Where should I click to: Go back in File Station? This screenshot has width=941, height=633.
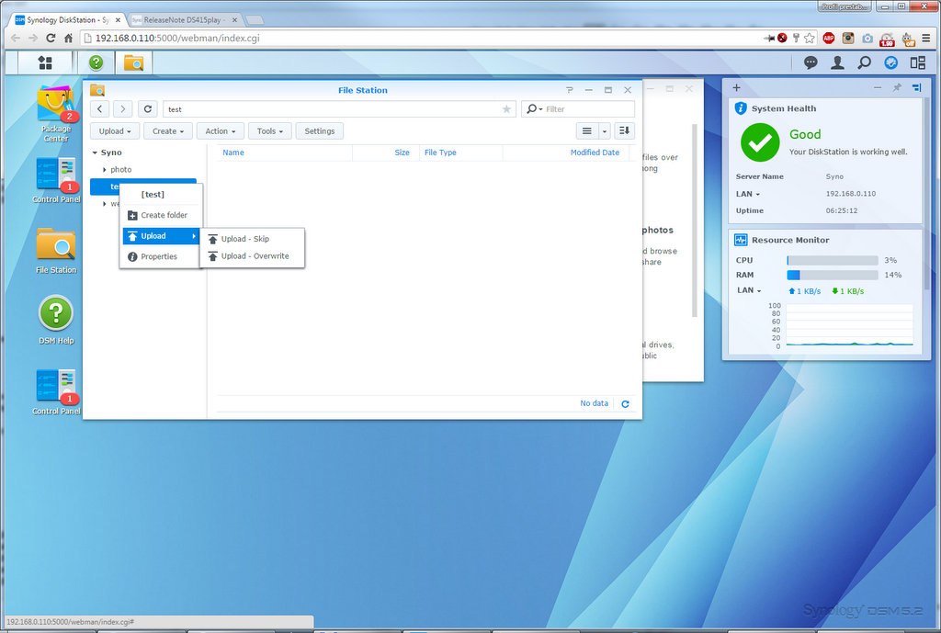point(99,108)
